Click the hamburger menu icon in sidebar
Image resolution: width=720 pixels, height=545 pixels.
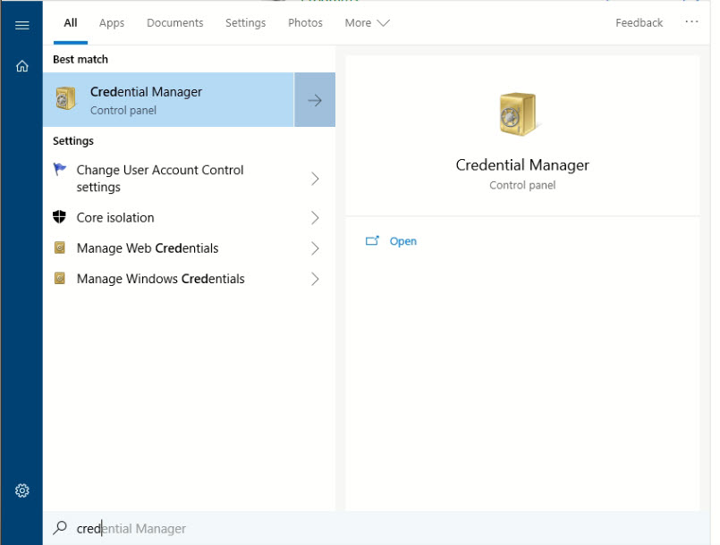coord(22,25)
